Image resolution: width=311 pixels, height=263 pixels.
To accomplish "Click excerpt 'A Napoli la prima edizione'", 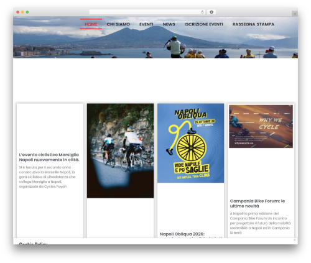I will click(x=260, y=223).
